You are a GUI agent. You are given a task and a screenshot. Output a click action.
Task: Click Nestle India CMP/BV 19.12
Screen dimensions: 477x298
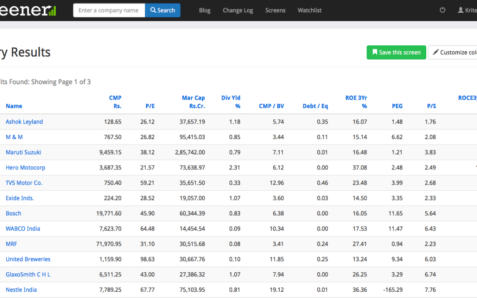[x=277, y=290]
